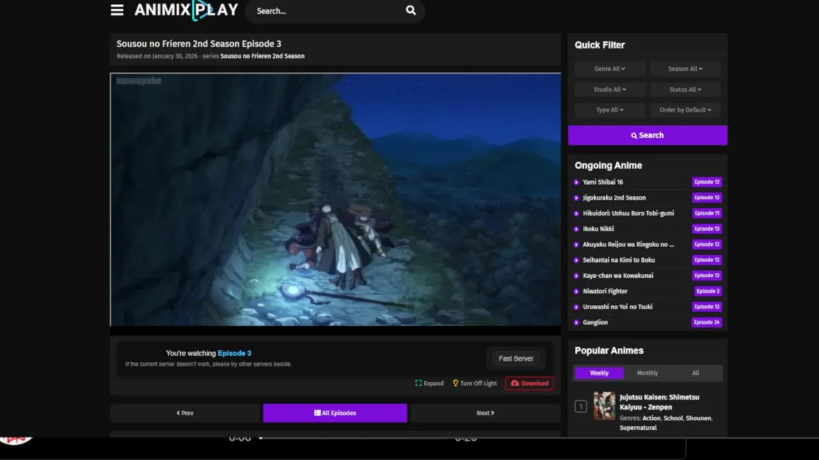Select the Monthly popular tab
The image size is (819, 460).
(x=648, y=373)
